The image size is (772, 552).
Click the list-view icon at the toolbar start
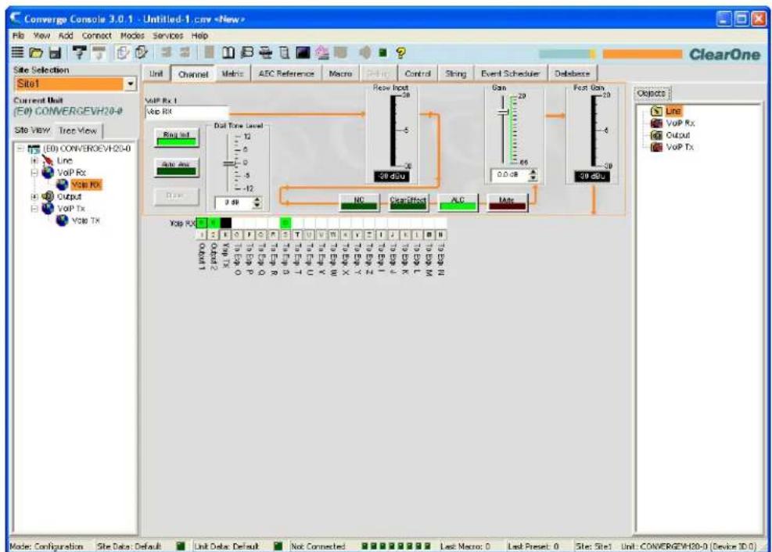(17, 52)
